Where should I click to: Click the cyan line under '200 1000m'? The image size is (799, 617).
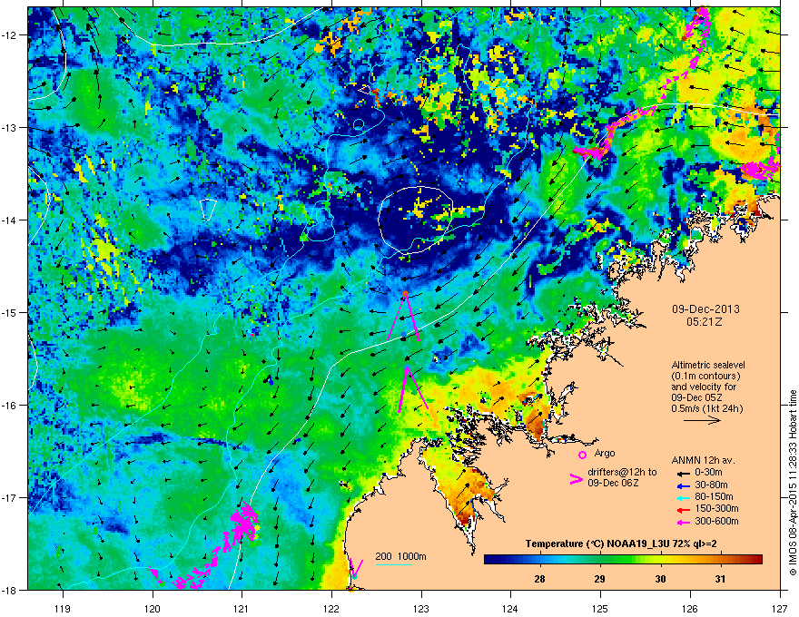(393, 564)
